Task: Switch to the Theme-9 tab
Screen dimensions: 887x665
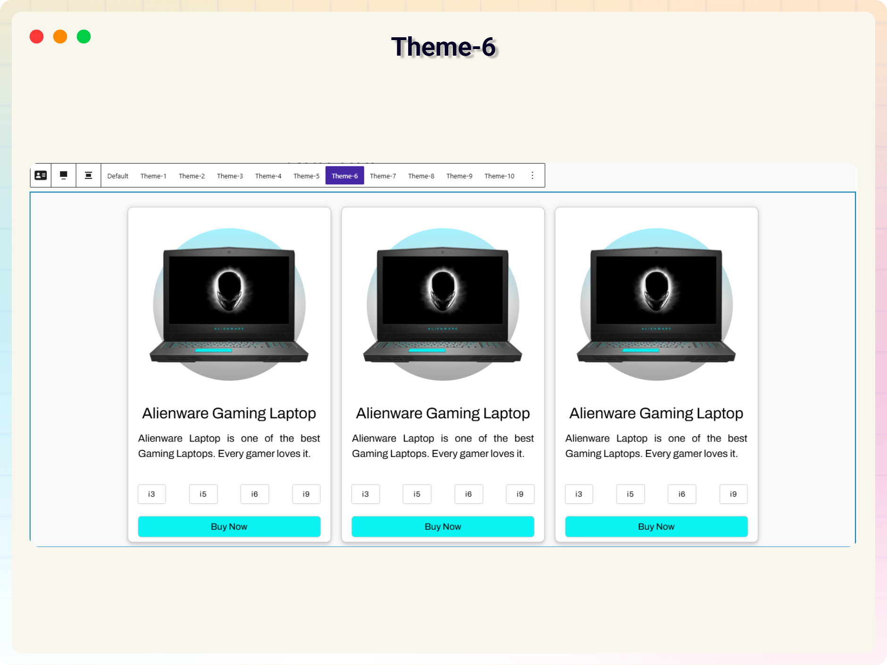Action: point(459,176)
